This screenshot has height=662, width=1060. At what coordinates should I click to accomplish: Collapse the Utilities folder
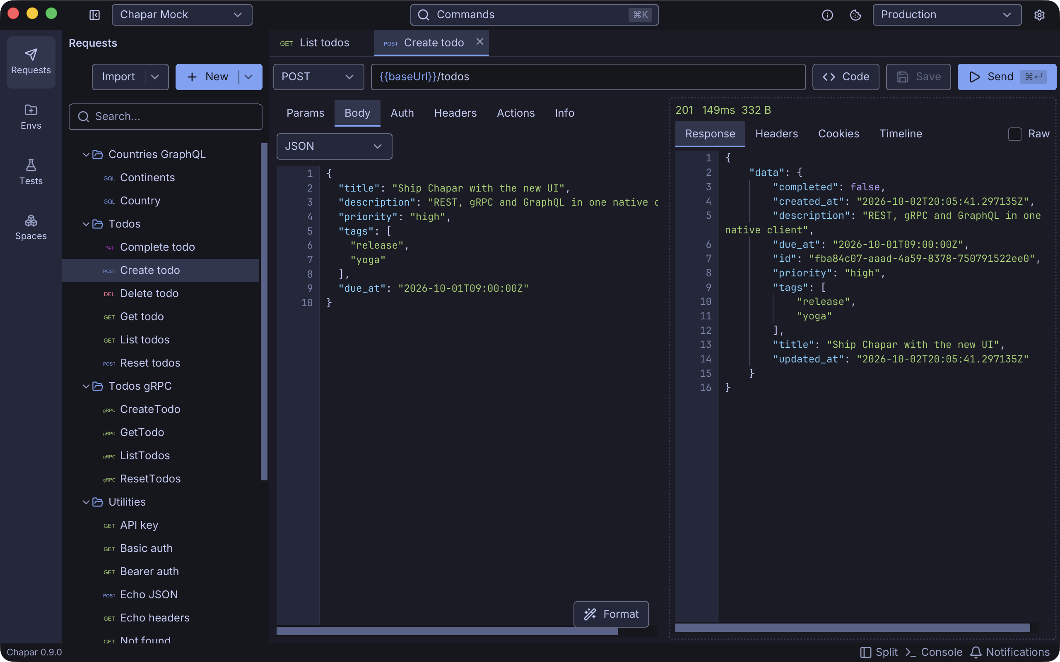(86, 502)
